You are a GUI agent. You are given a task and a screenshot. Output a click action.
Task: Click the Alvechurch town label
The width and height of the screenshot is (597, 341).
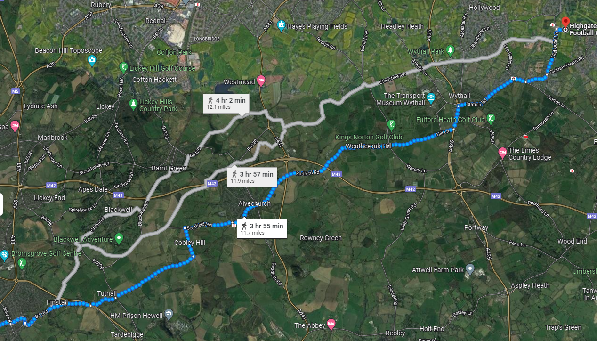coord(254,203)
